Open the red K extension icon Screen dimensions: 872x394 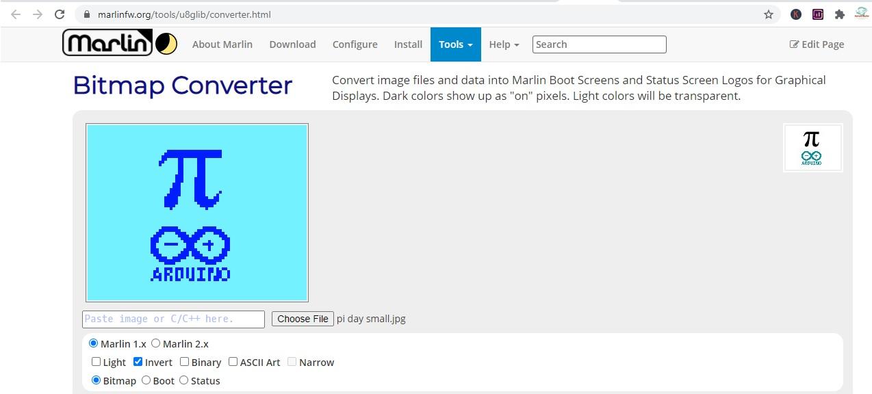coord(796,14)
